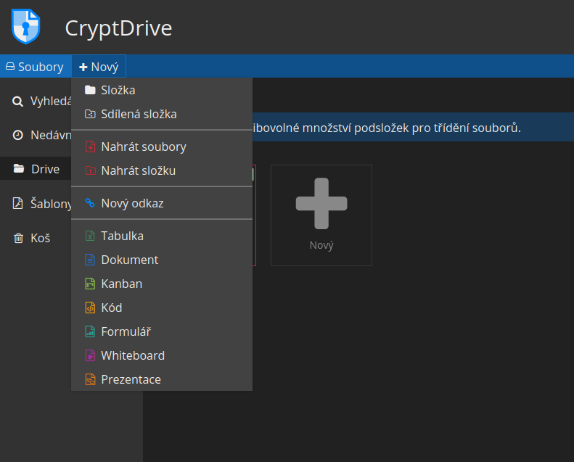The height and width of the screenshot is (462, 574).
Task: Create a new Dokument
Action: [129, 260]
